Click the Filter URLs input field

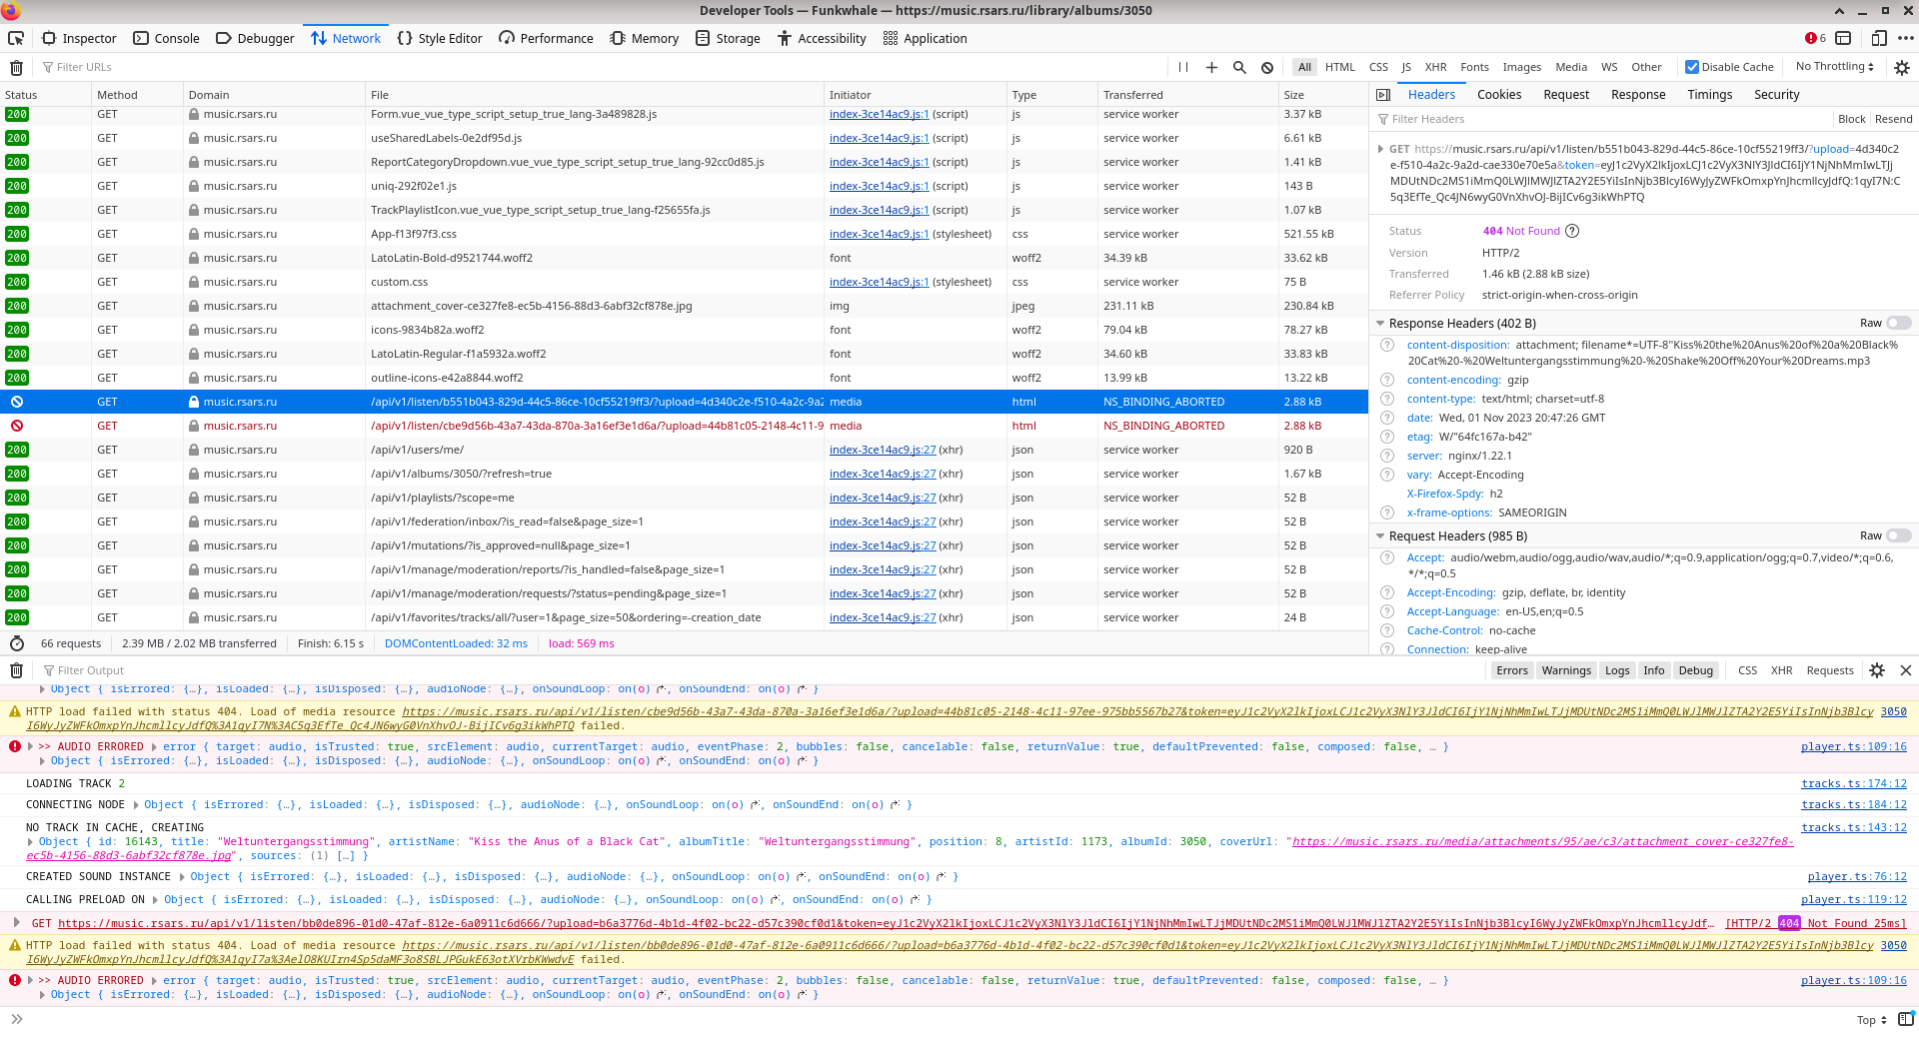[x=600, y=67]
